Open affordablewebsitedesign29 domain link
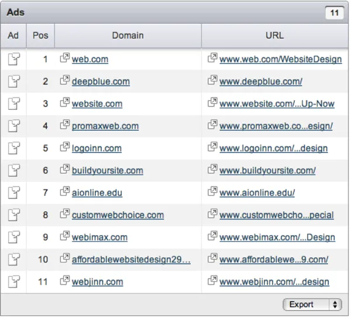The width and height of the screenshot is (351, 317). tap(131, 259)
